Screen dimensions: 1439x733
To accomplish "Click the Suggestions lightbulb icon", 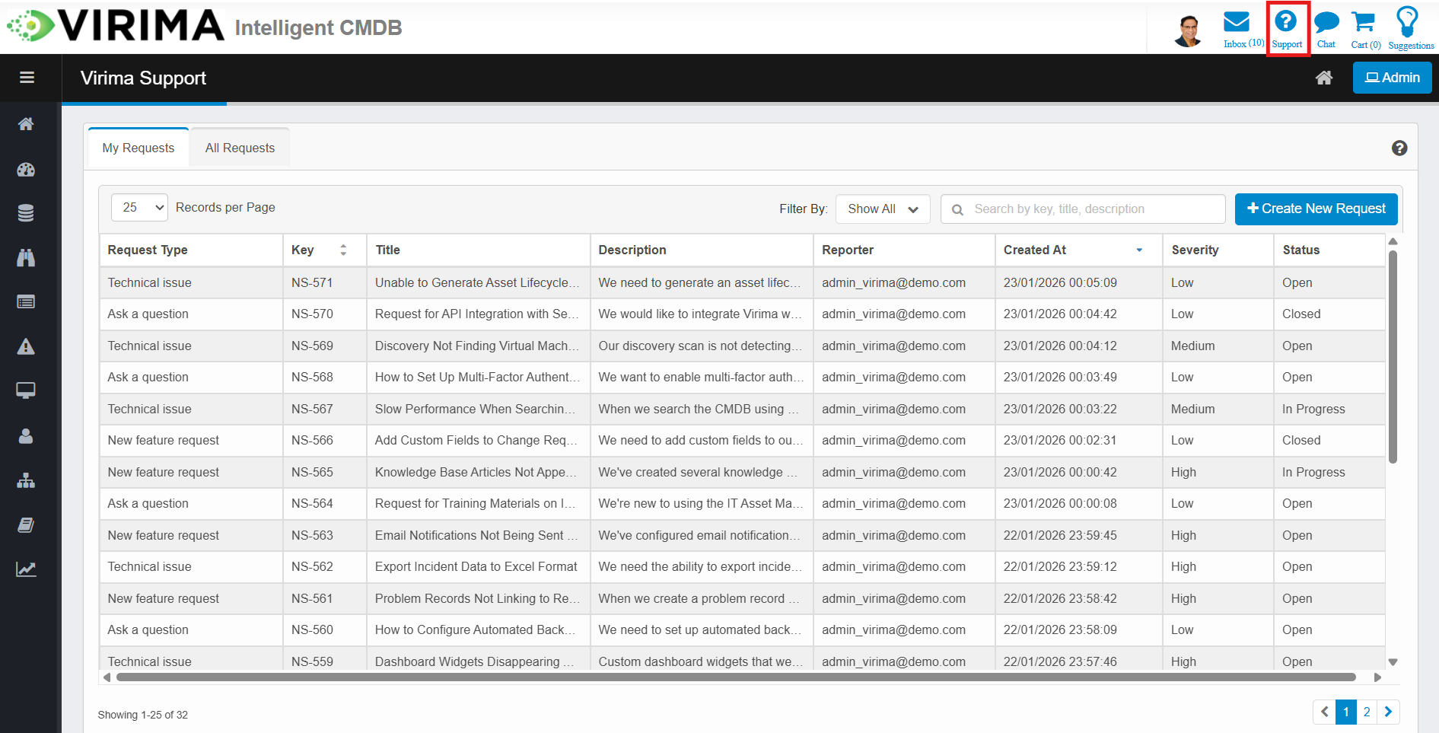I will [x=1407, y=22].
